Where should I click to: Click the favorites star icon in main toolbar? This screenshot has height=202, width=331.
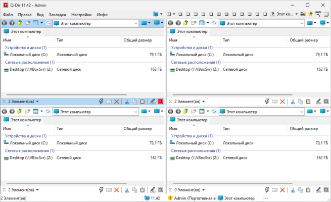(310, 14)
